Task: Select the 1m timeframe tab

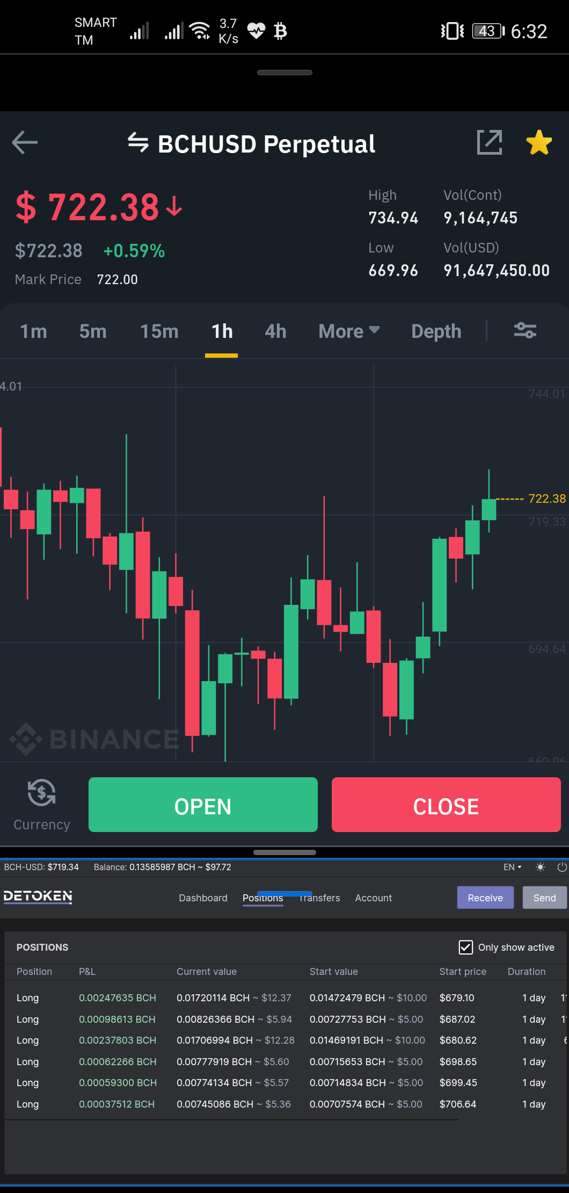Action: pyautogui.click(x=33, y=331)
